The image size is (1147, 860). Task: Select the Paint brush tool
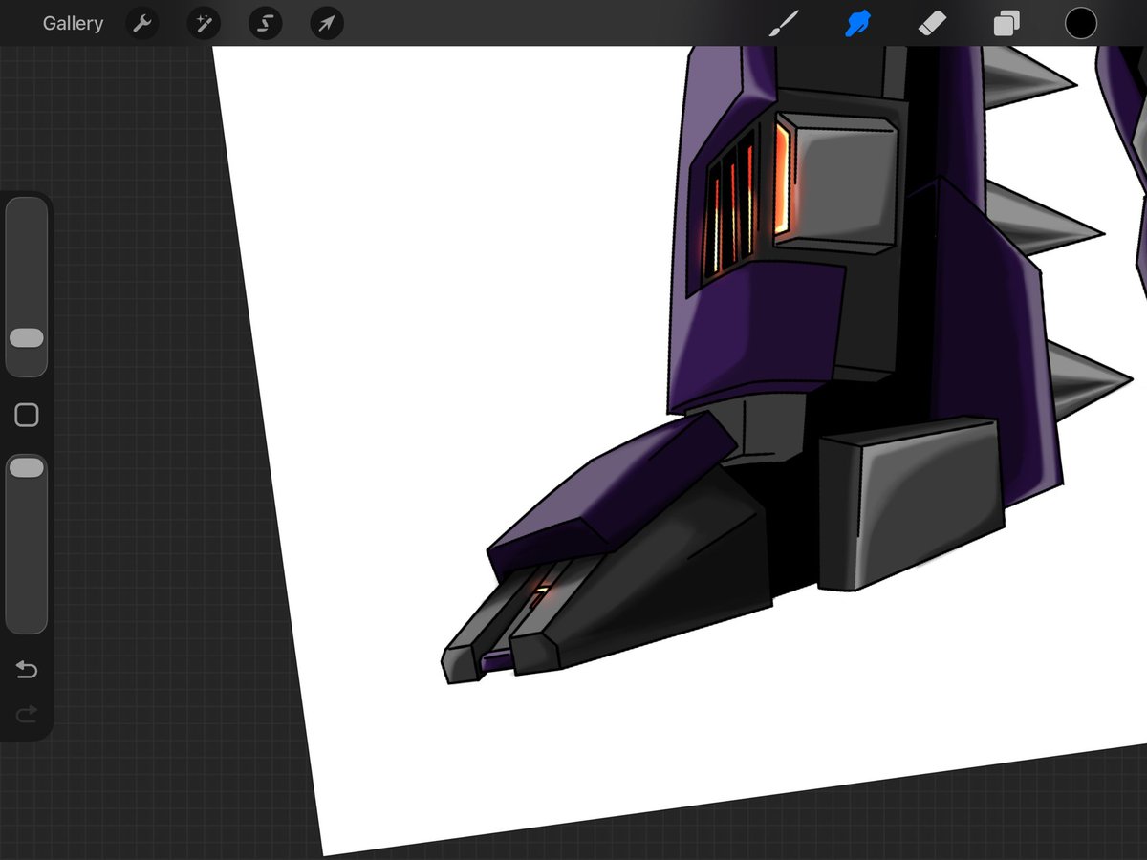click(784, 24)
